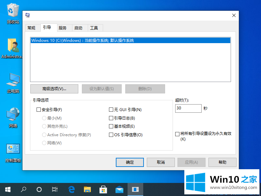Enable the 基本视频 checkbox
The image size is (261, 196).
(111, 126)
